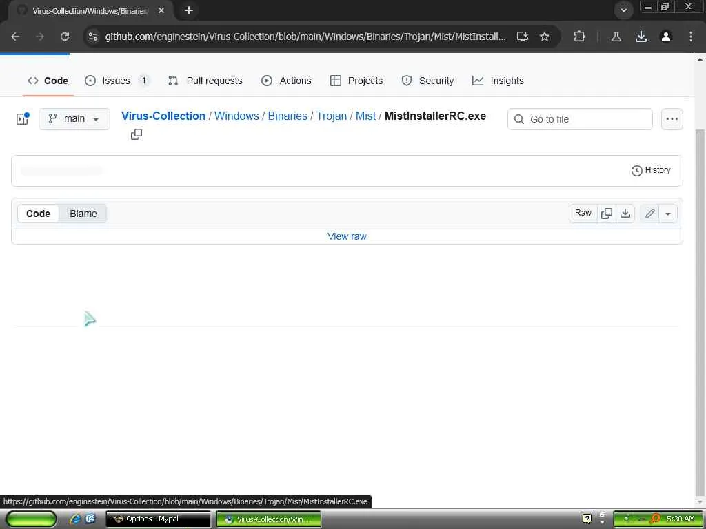Open the browser profile menu

tap(666, 37)
